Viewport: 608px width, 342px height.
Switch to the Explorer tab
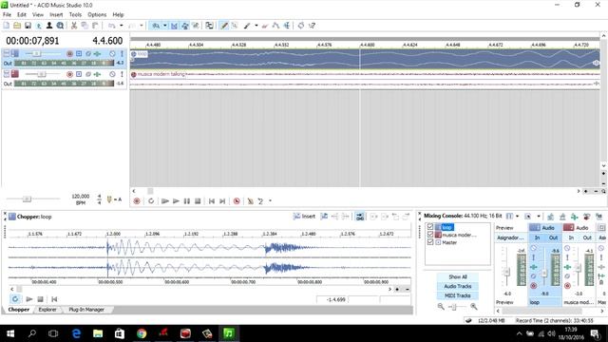[47, 310]
